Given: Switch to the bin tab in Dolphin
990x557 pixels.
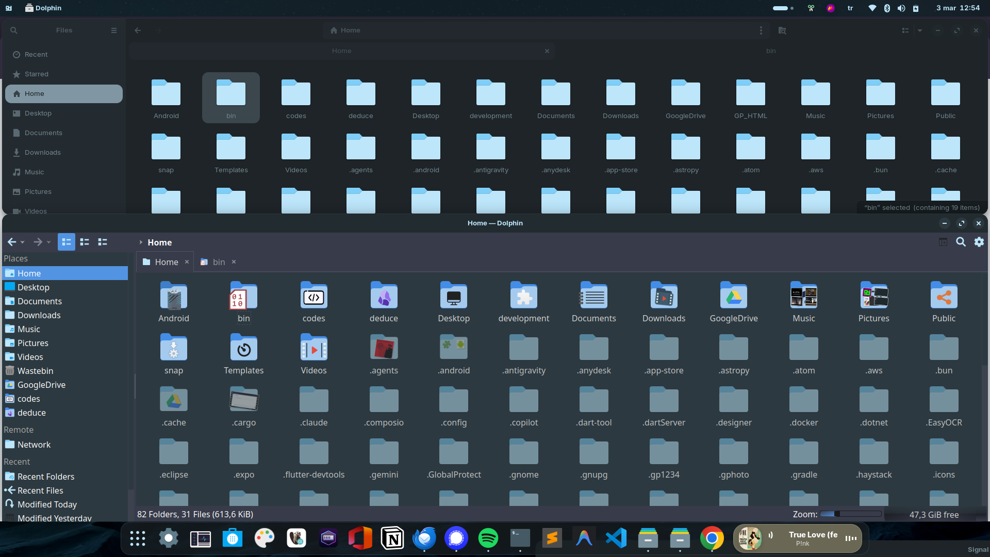Looking at the screenshot, I should 218,262.
